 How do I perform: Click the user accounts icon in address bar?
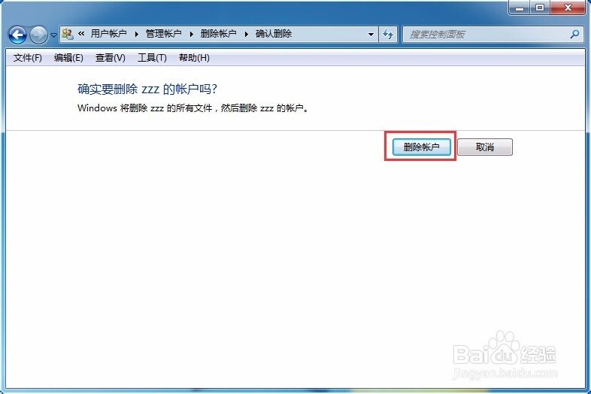(x=68, y=35)
